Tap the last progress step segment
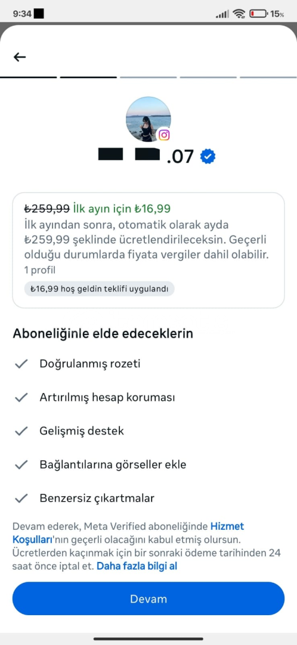 tap(268, 77)
